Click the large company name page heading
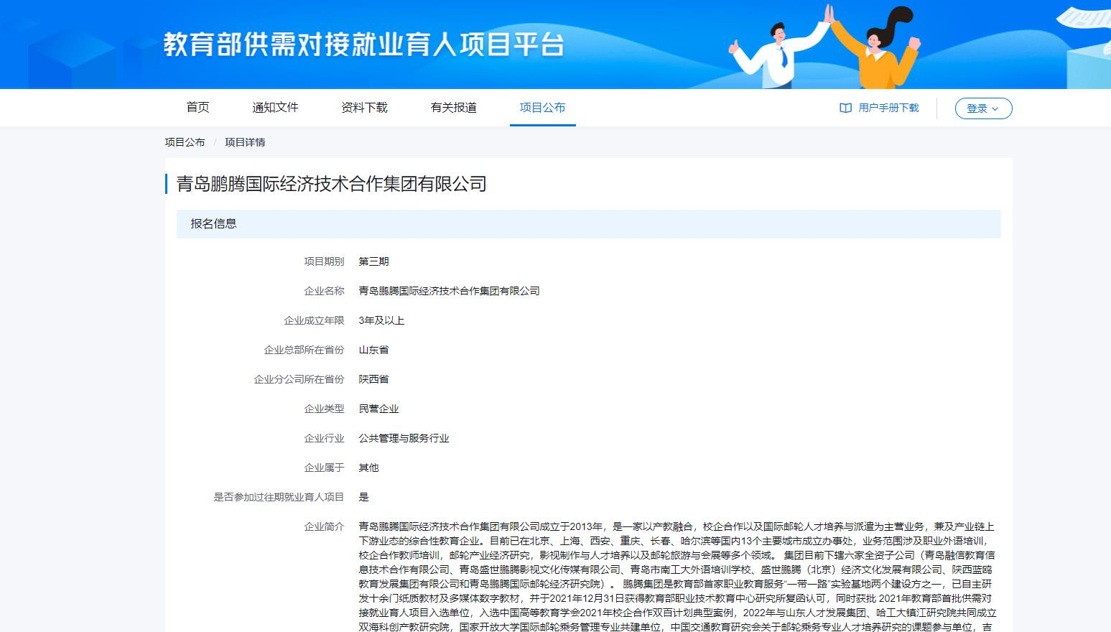The width and height of the screenshot is (1111, 632). pos(332,184)
